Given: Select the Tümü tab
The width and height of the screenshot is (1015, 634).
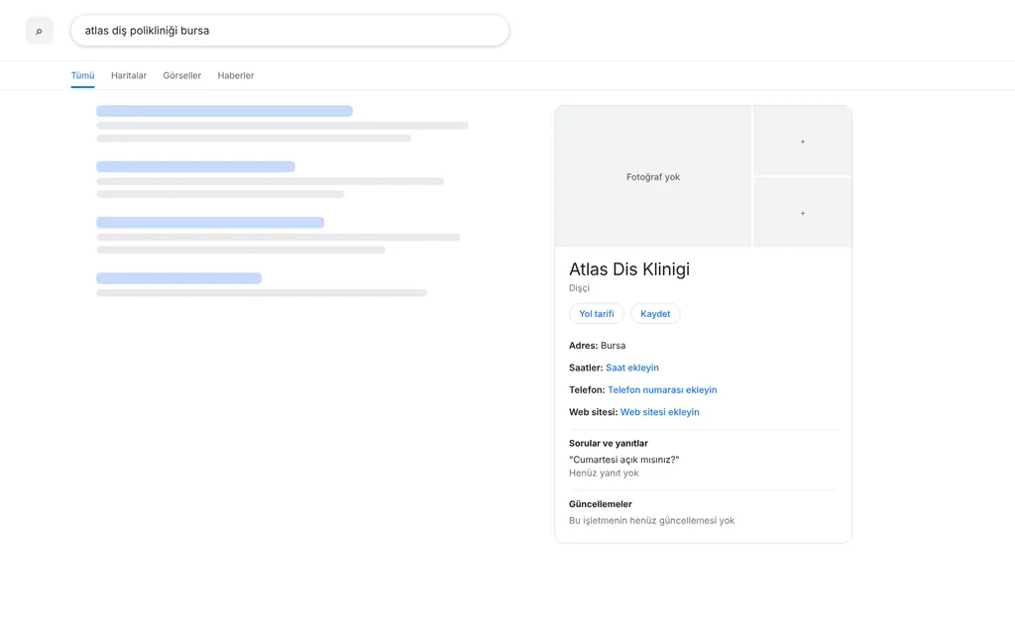Looking at the screenshot, I should click(83, 75).
